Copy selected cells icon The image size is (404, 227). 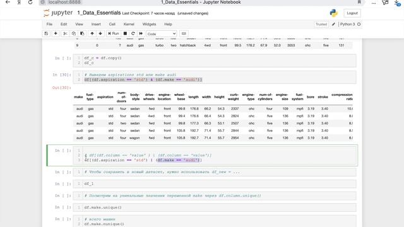click(74, 33)
